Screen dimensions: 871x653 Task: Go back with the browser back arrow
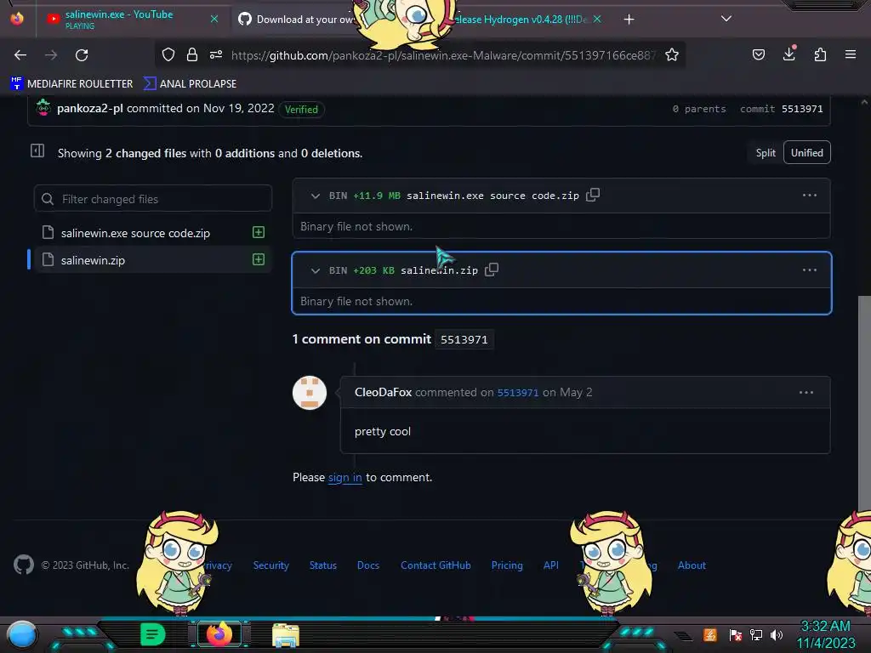[x=20, y=54]
